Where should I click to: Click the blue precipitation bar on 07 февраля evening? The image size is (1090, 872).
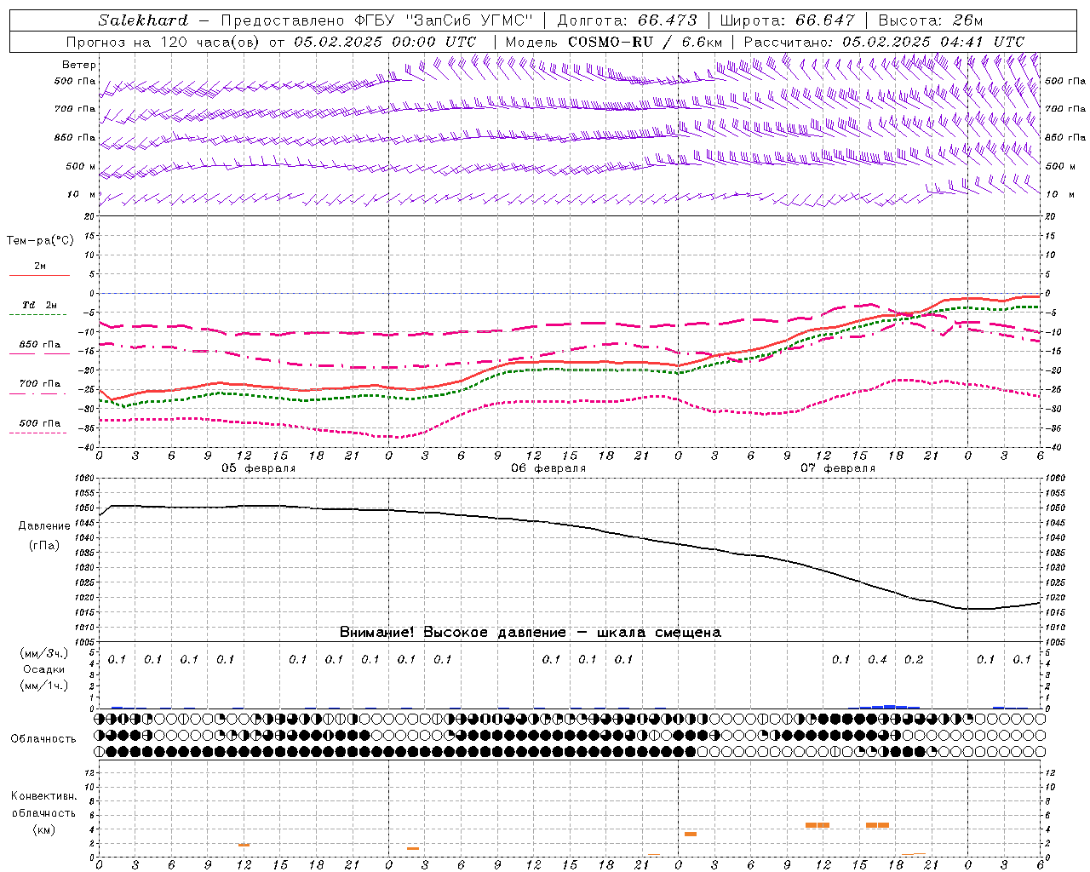[890, 707]
